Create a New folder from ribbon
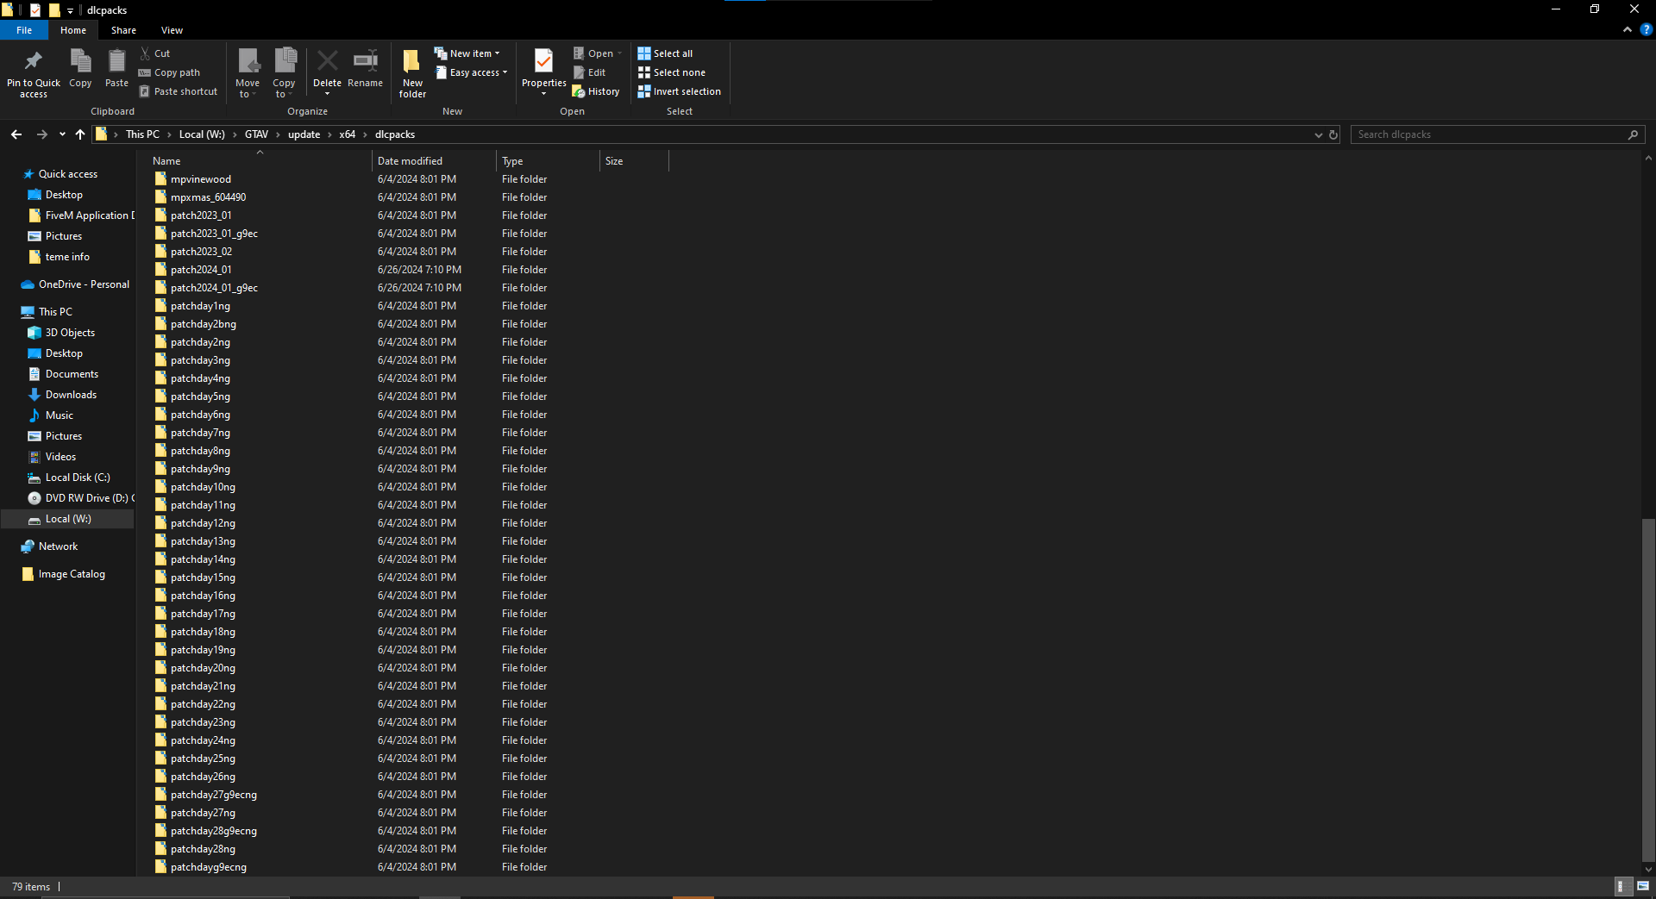 (412, 62)
